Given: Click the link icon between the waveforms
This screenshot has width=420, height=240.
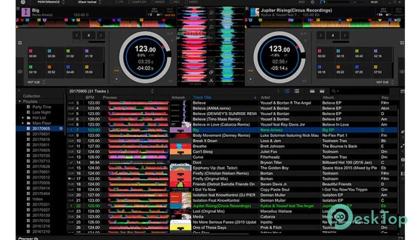Looking at the screenshot, I should click(x=211, y=72).
